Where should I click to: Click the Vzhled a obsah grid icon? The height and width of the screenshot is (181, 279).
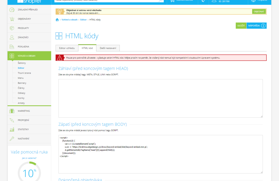pyautogui.click(x=12, y=56)
